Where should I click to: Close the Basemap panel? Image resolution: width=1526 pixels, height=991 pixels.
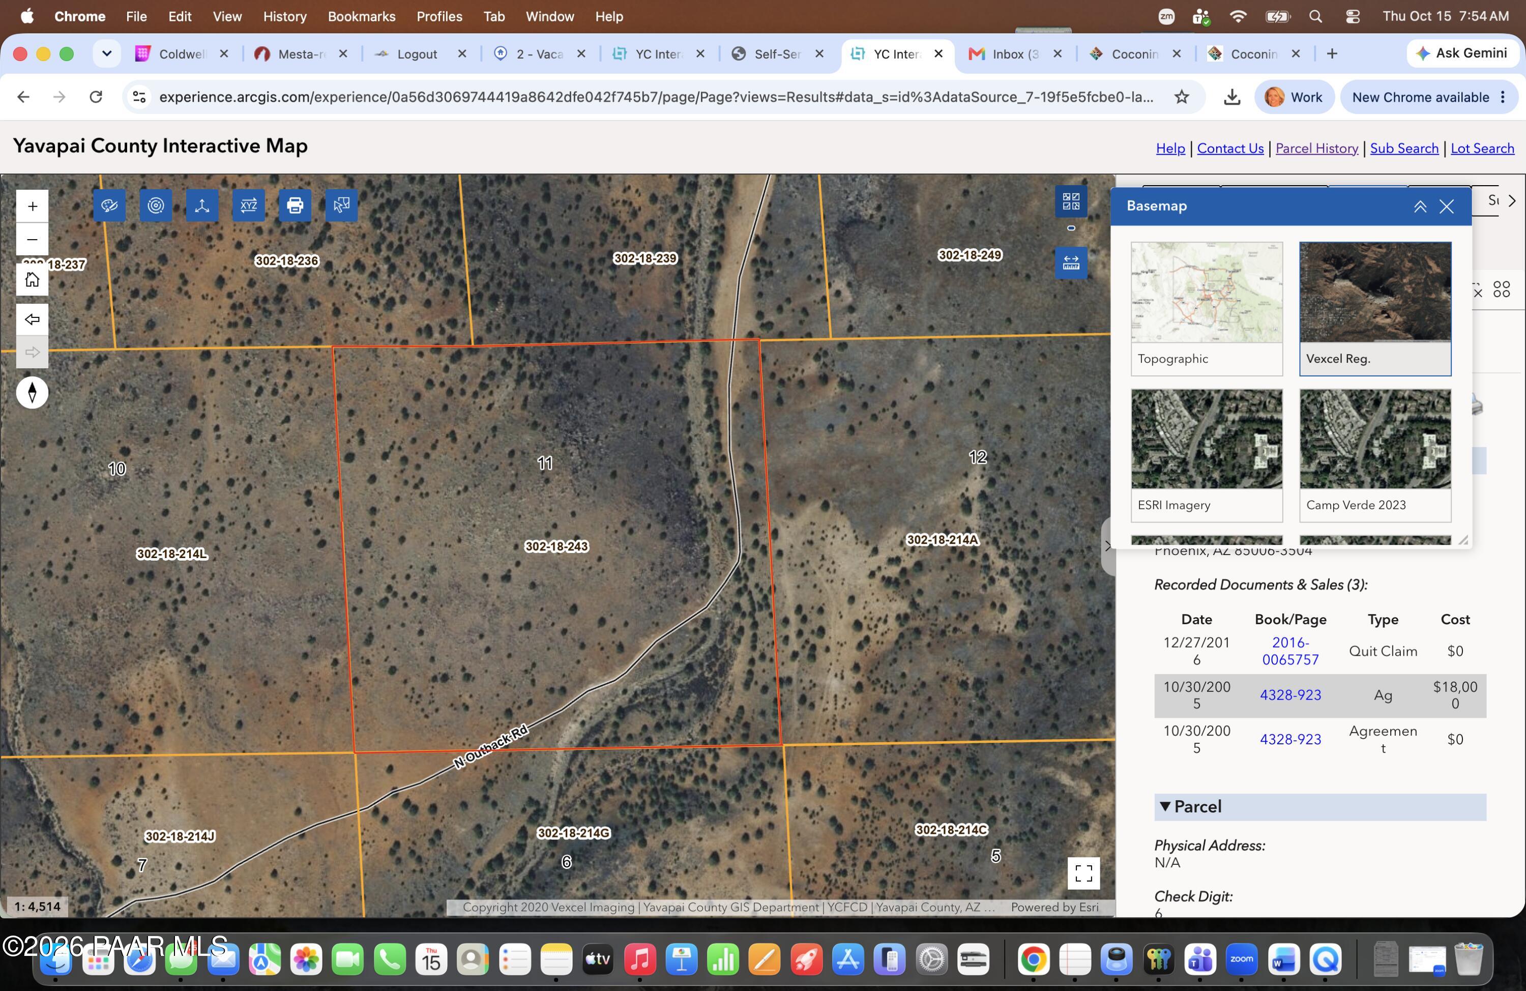click(1447, 207)
